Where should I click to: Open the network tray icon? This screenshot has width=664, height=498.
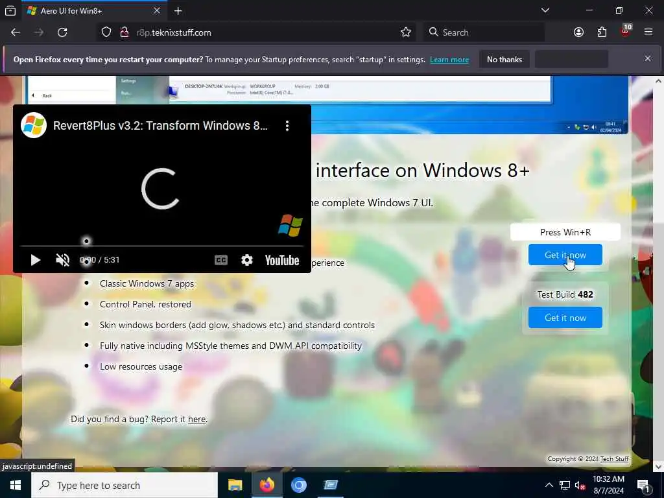point(565,485)
